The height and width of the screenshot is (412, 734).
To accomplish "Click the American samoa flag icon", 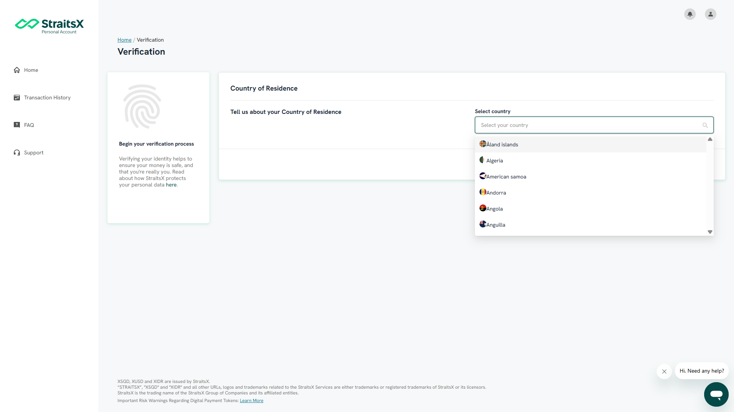I will pos(483,176).
